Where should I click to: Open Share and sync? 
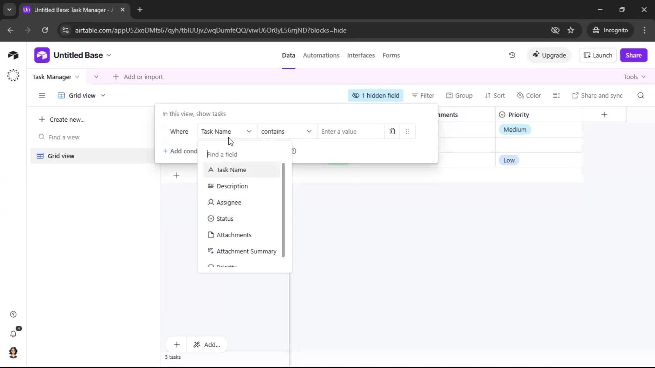coord(597,95)
